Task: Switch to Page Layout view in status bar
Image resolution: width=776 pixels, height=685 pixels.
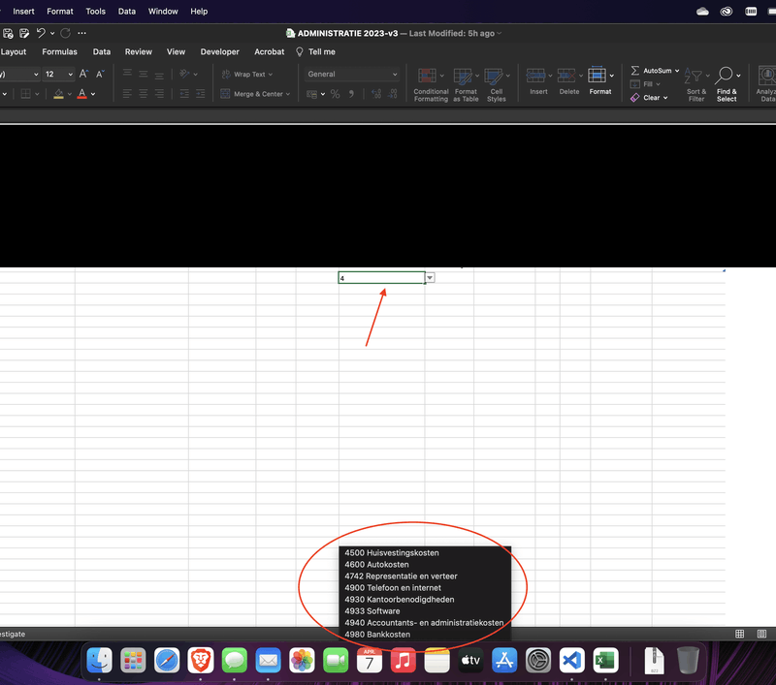Action: tap(762, 634)
